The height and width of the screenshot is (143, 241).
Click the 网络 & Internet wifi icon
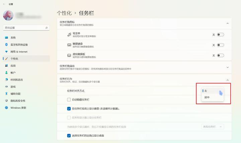pyautogui.click(x=6, y=52)
